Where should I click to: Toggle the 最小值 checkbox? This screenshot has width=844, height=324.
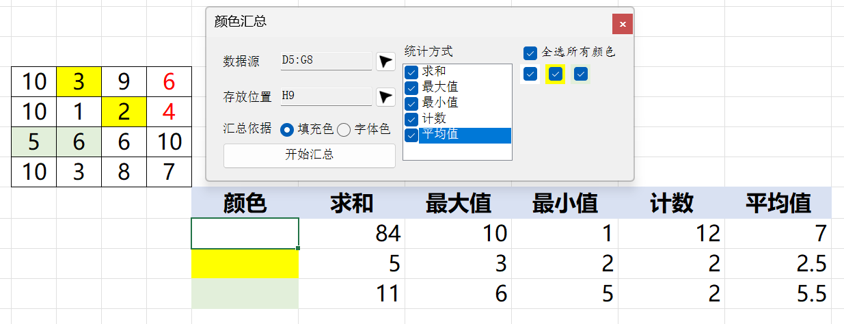pyautogui.click(x=411, y=103)
